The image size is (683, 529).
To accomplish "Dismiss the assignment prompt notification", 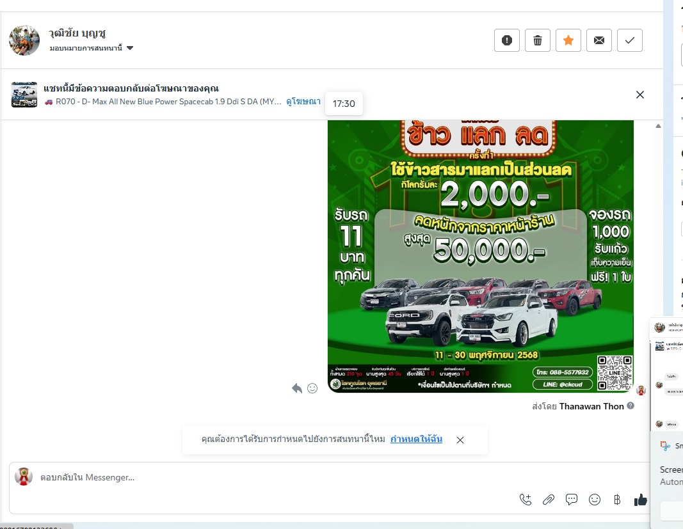I will [460, 439].
